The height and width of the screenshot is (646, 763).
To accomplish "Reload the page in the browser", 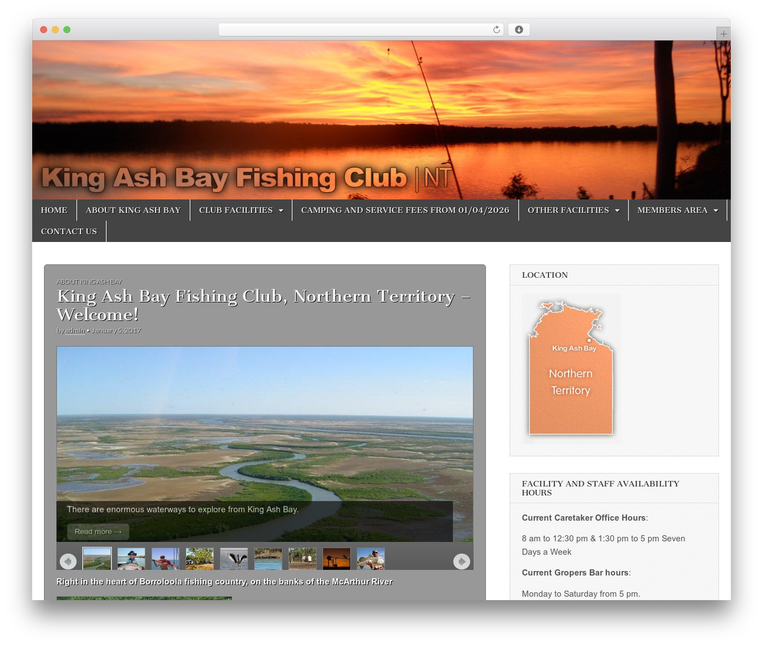I will 496,30.
